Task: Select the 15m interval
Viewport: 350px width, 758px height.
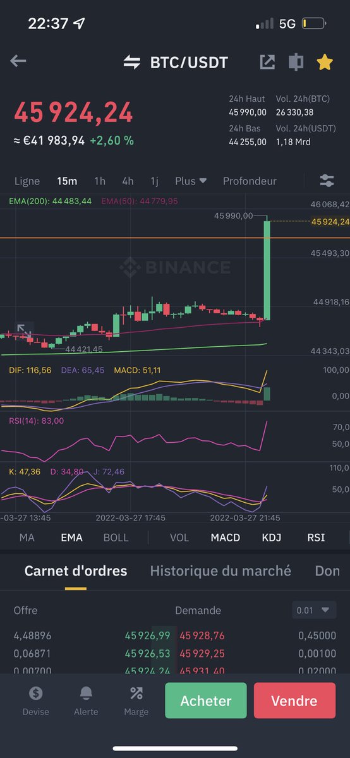Action: click(67, 181)
